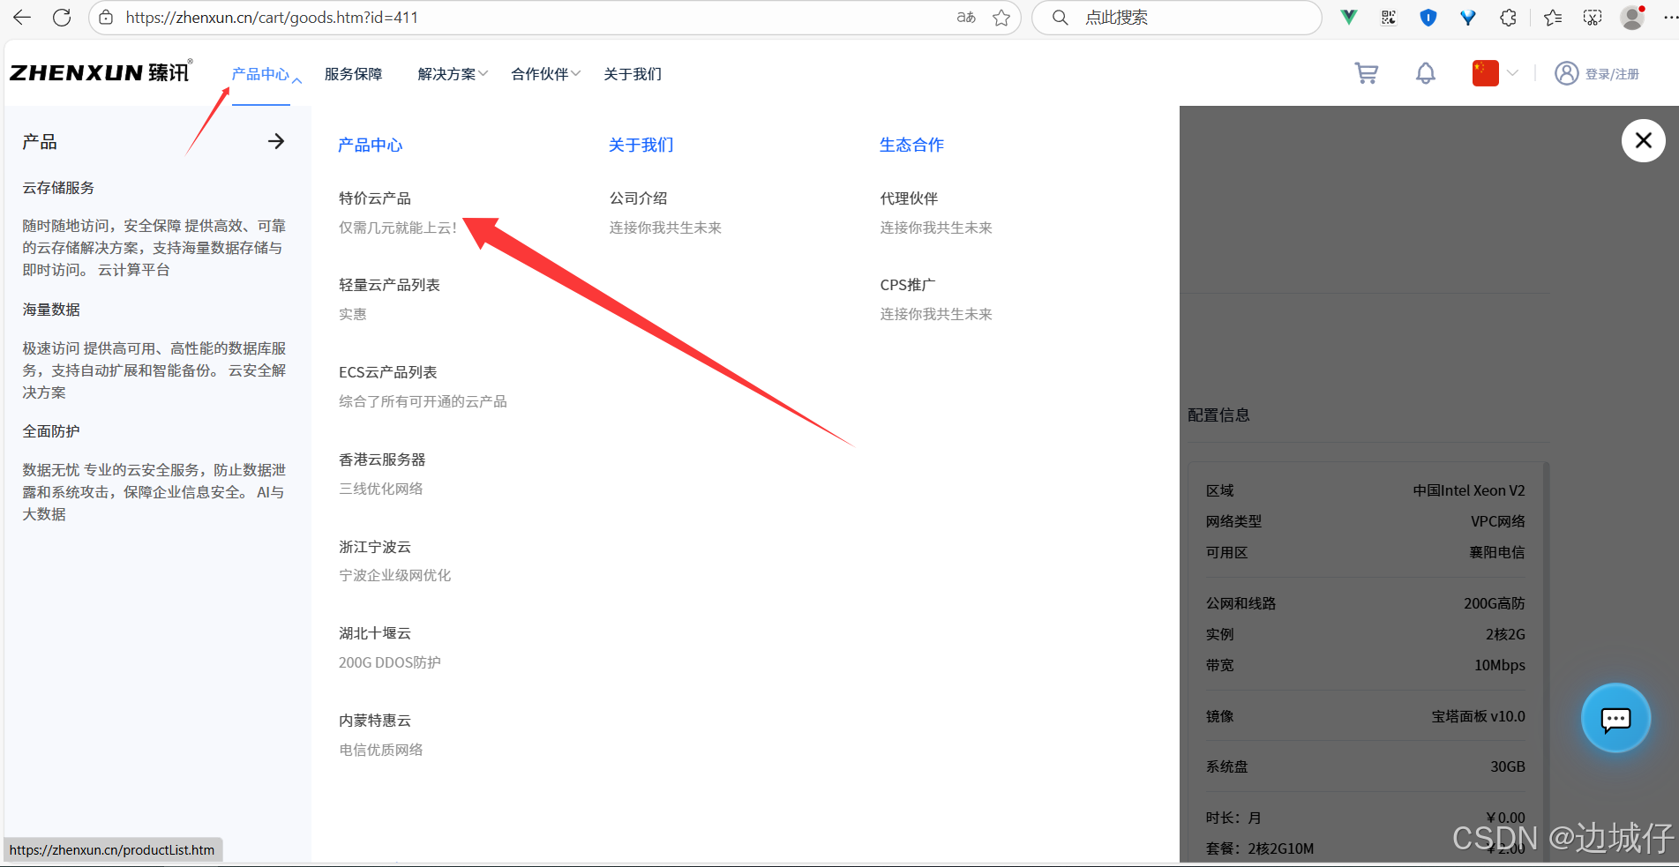Click the screen capture tool icon

coord(1592,17)
